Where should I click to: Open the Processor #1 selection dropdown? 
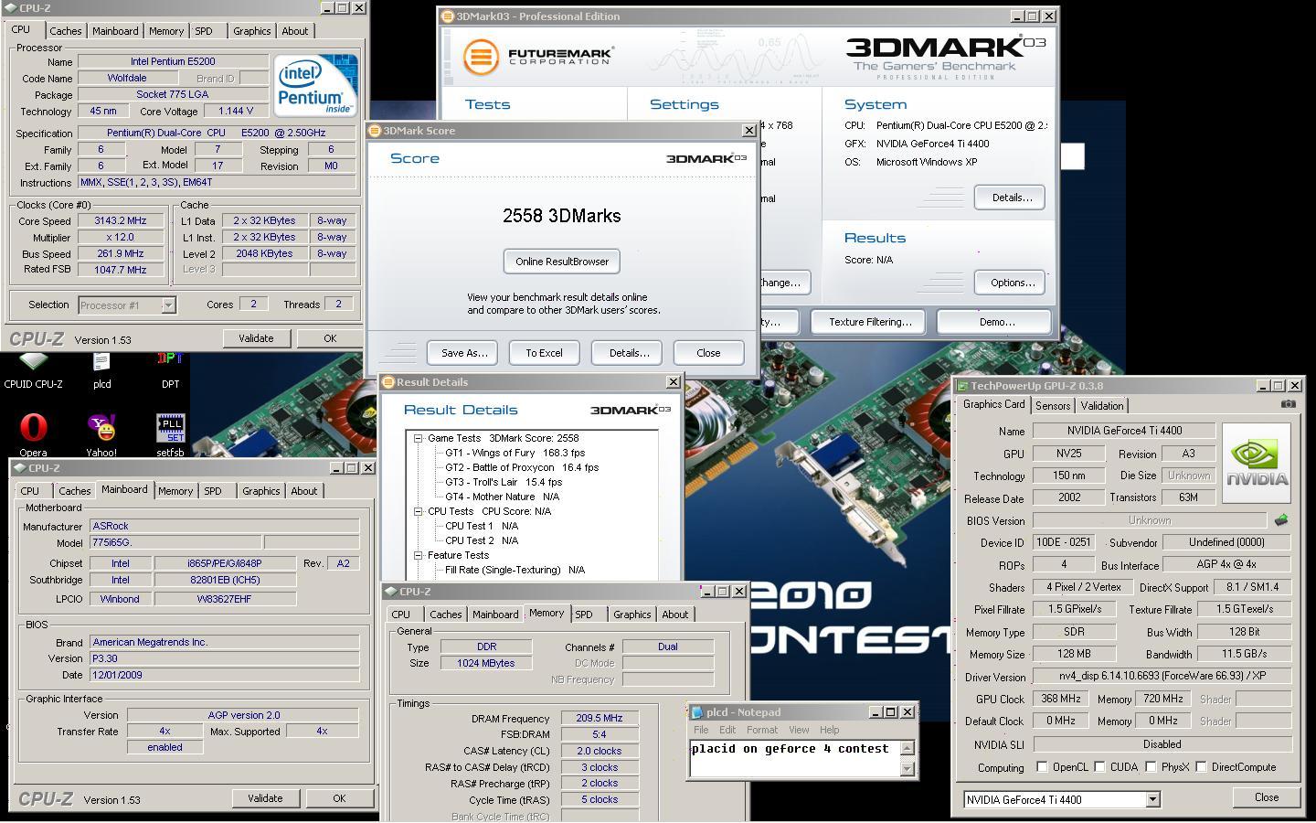pos(168,305)
